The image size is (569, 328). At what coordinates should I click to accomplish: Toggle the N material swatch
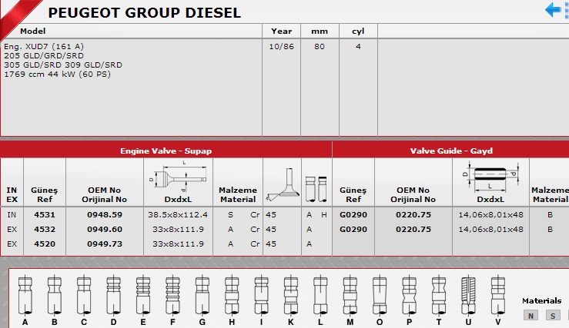(531, 315)
